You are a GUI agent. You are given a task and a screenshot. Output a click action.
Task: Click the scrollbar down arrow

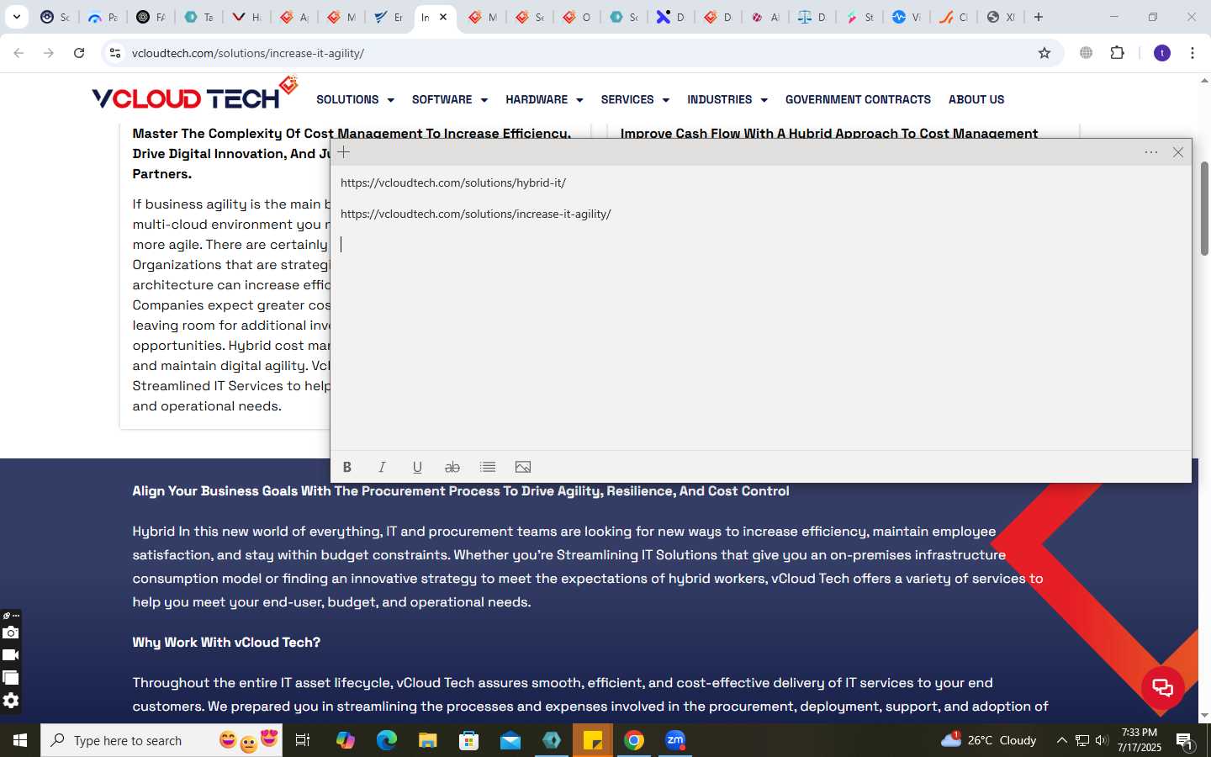[x=1204, y=716]
